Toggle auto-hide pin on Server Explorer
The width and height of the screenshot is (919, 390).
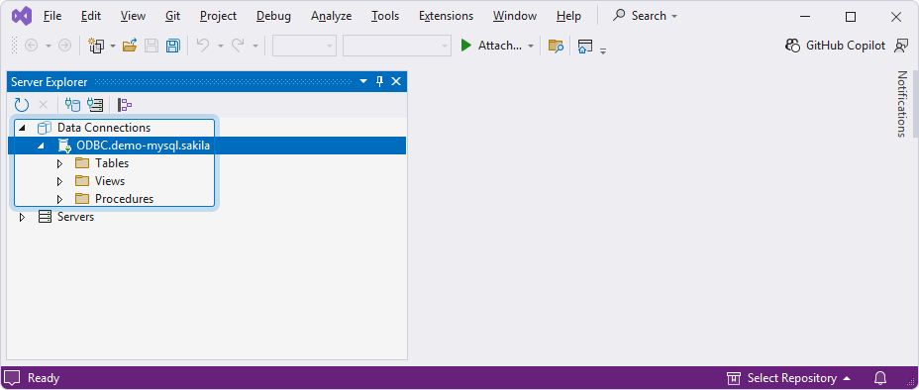pyautogui.click(x=379, y=81)
